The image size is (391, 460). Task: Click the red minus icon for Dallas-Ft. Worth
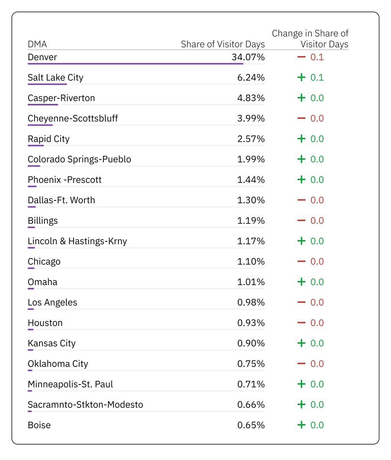click(x=301, y=200)
